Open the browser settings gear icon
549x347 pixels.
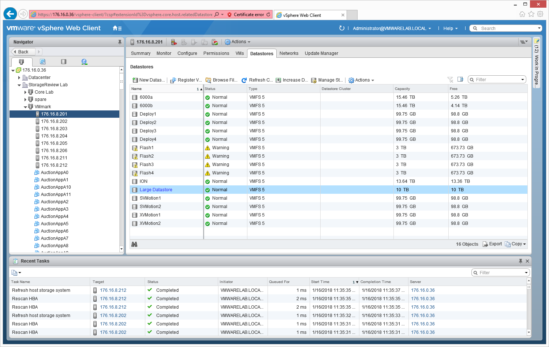click(540, 14)
